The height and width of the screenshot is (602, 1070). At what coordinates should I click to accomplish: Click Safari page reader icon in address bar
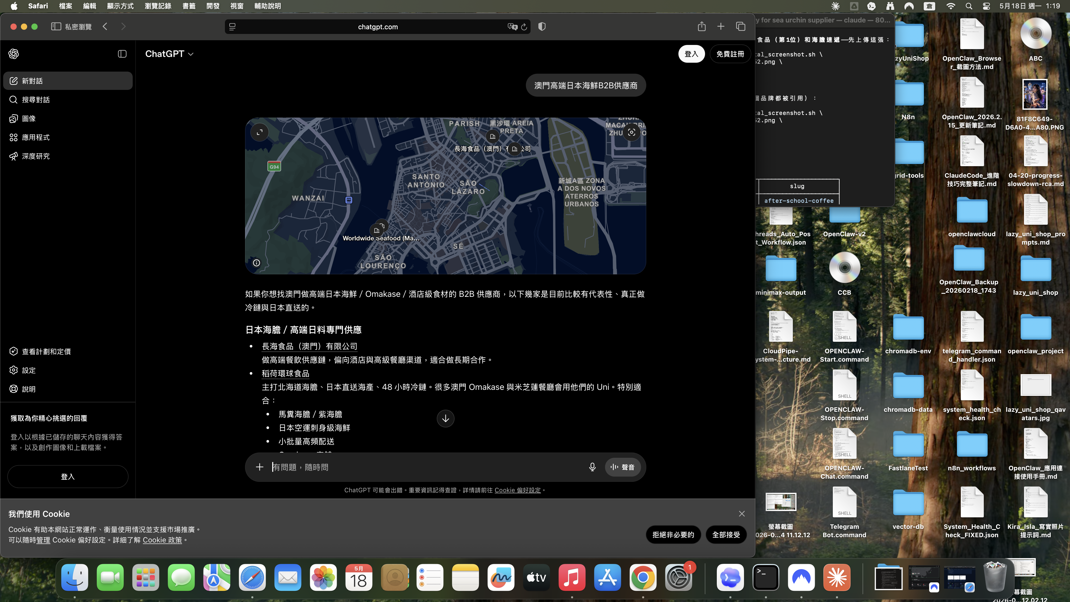(232, 27)
